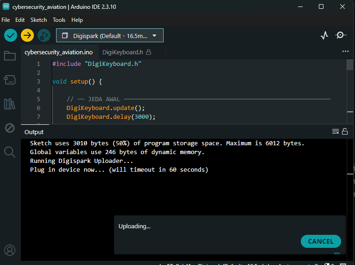
Task: Place cursor on void setup() line
Action: tap(77, 82)
